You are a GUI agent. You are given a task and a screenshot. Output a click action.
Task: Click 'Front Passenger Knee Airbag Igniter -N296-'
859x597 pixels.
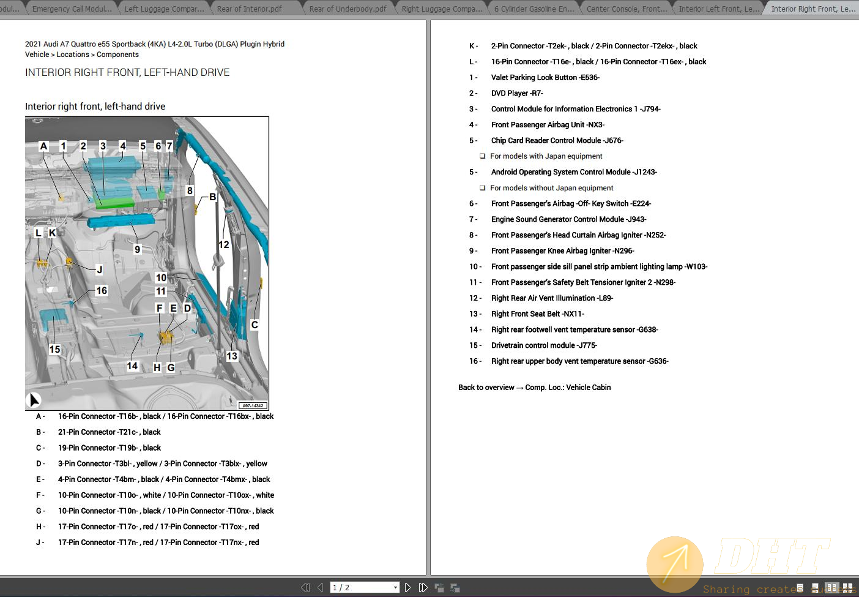(562, 251)
